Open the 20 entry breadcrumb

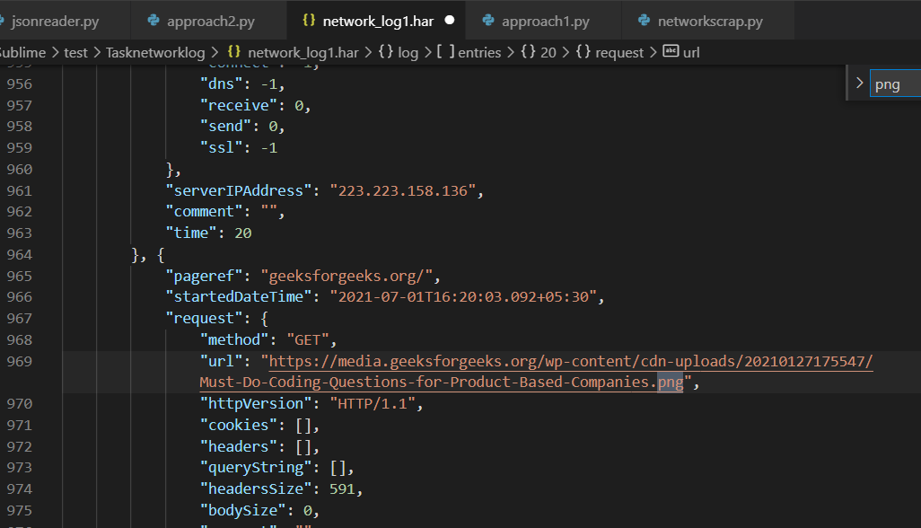548,52
